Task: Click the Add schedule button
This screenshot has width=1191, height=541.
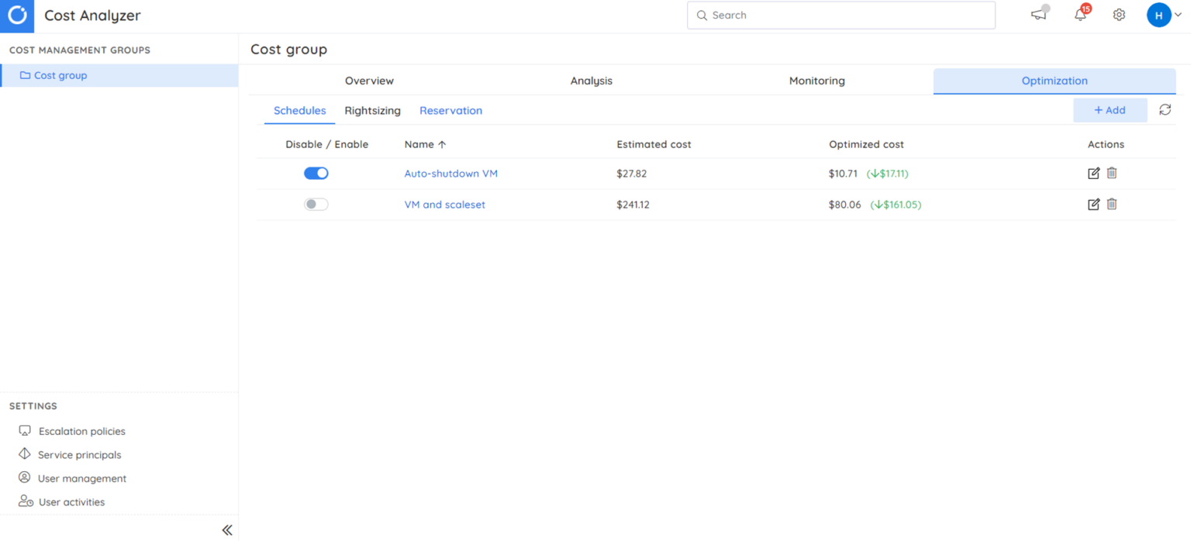Action: click(1110, 110)
